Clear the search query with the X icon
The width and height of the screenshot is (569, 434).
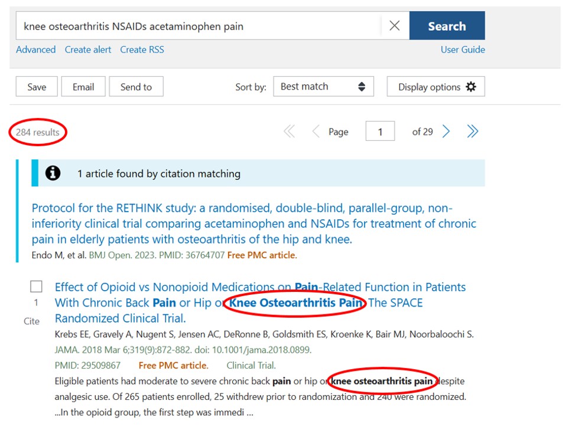(x=395, y=26)
